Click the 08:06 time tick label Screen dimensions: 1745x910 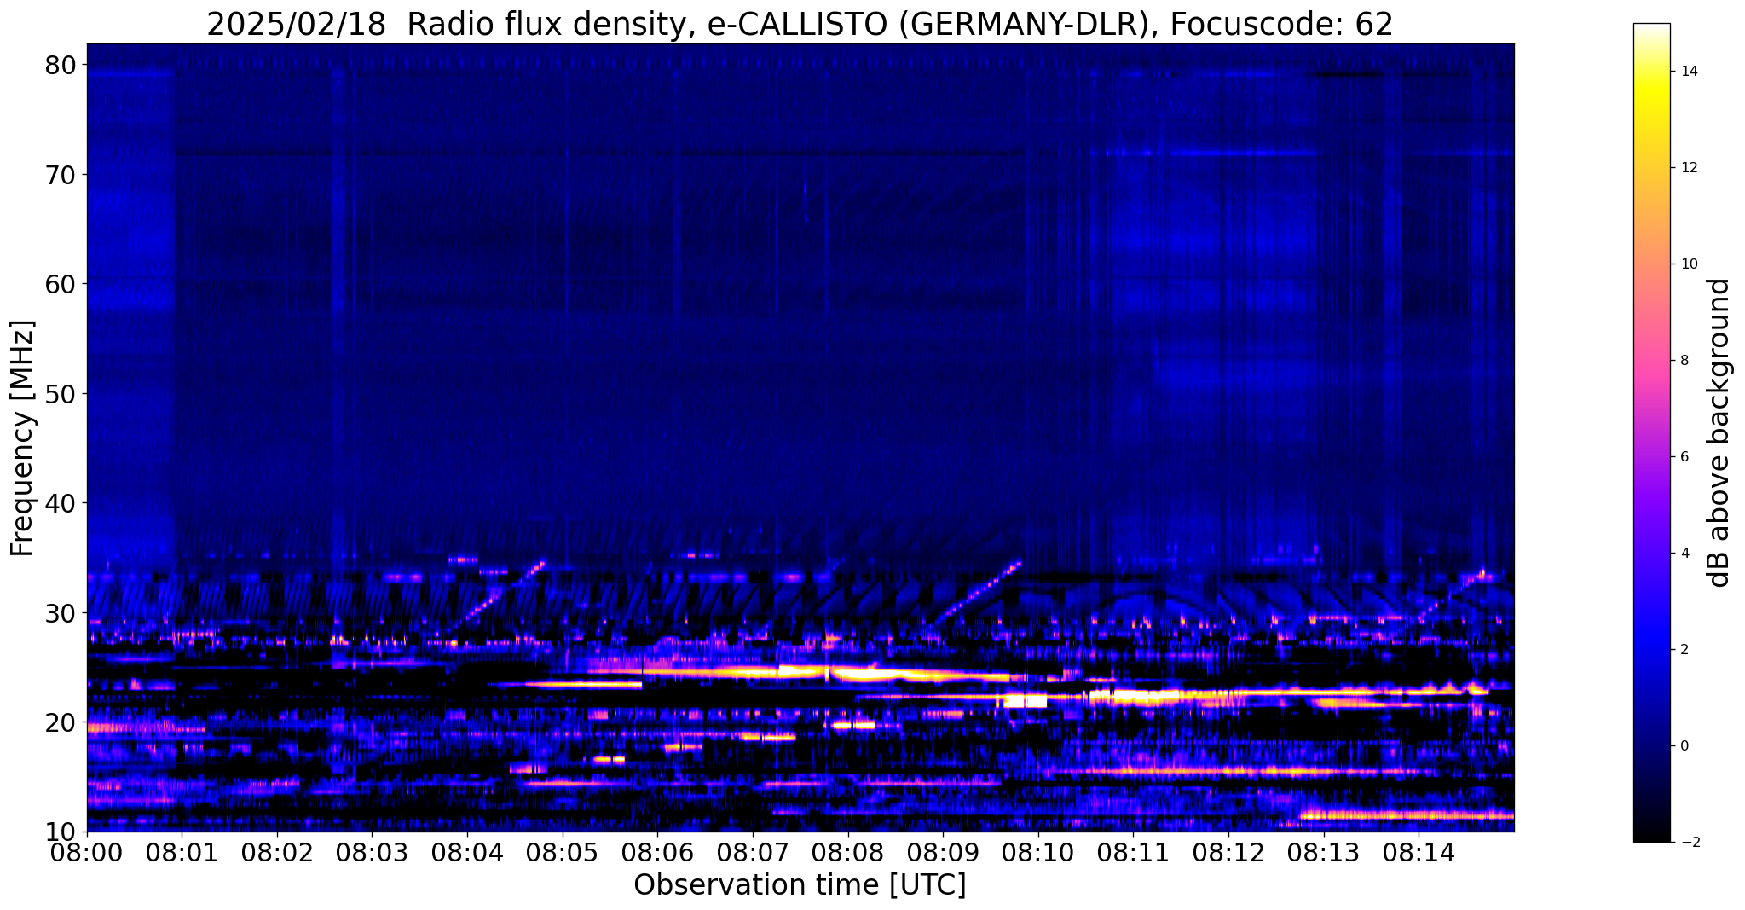(x=657, y=851)
